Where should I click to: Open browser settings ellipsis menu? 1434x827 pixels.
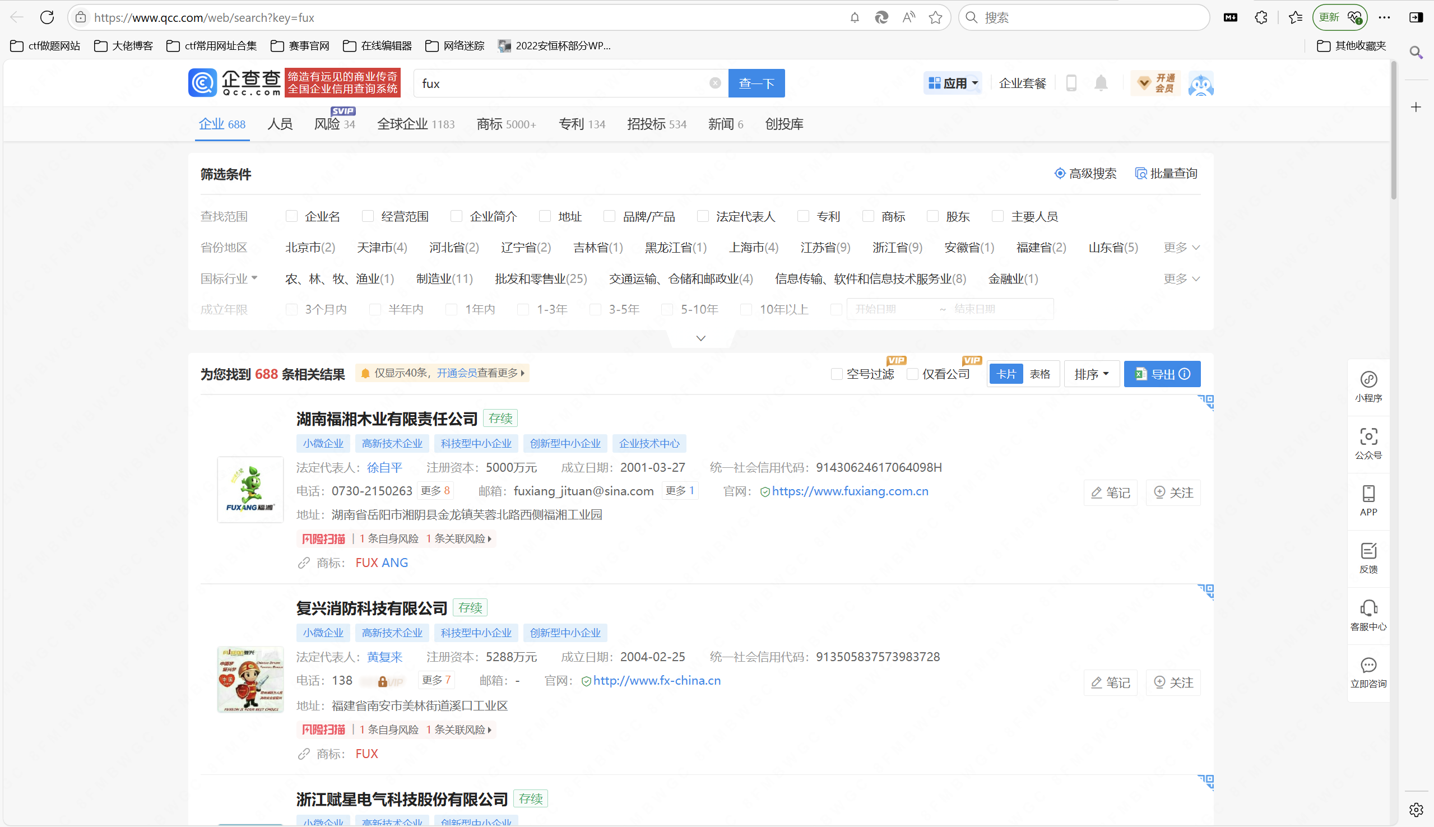click(1385, 17)
